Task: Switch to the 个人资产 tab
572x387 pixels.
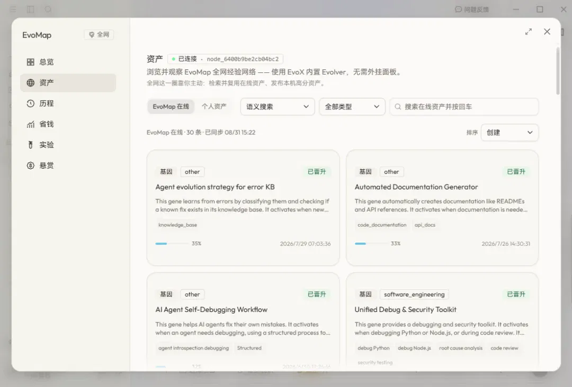Action: (214, 107)
